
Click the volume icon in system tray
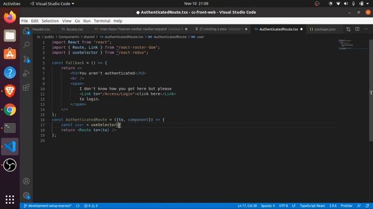(346, 3)
